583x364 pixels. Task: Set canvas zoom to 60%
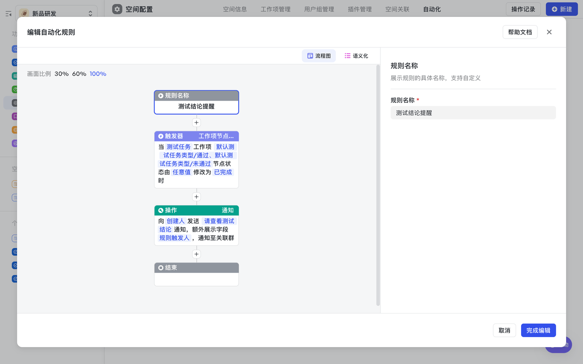tap(79, 74)
